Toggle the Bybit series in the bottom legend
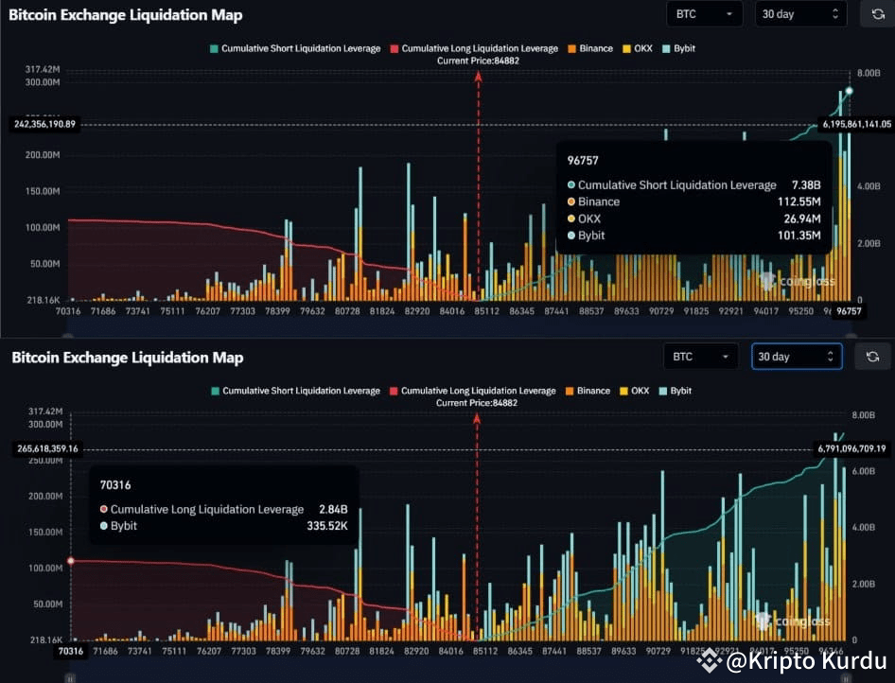 click(677, 391)
